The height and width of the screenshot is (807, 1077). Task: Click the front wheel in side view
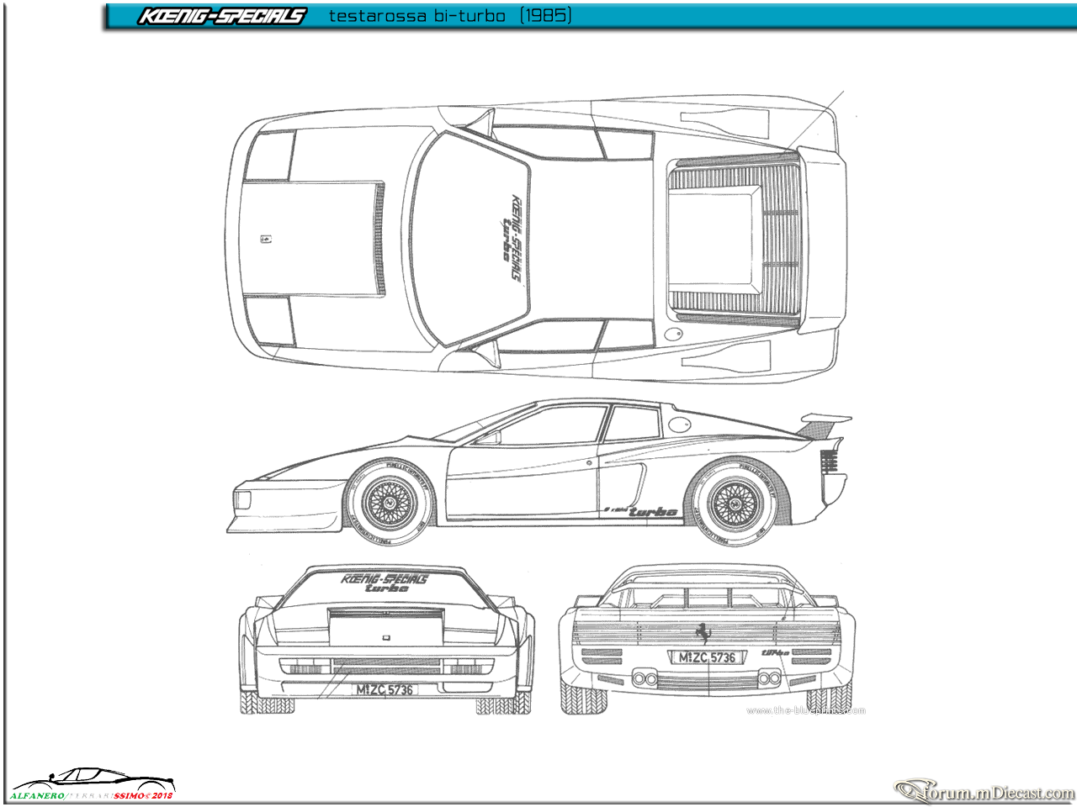389,502
